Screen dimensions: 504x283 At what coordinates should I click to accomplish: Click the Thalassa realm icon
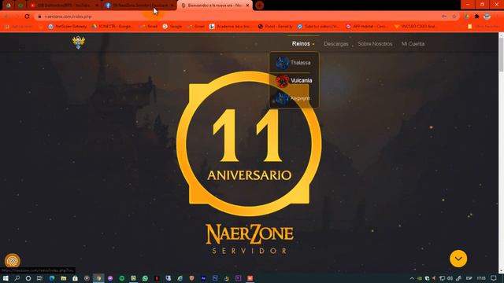pos(282,63)
